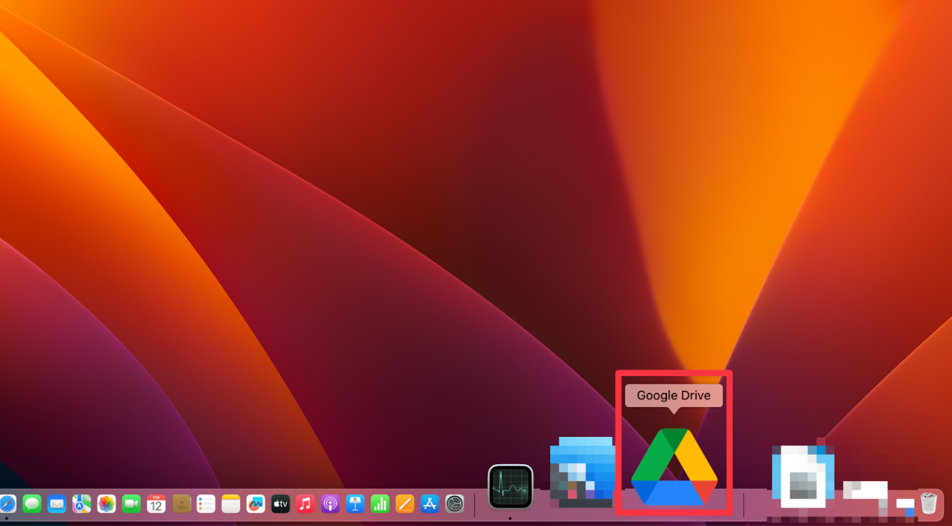Open the Notes app
The height and width of the screenshot is (526, 952).
coord(231,504)
